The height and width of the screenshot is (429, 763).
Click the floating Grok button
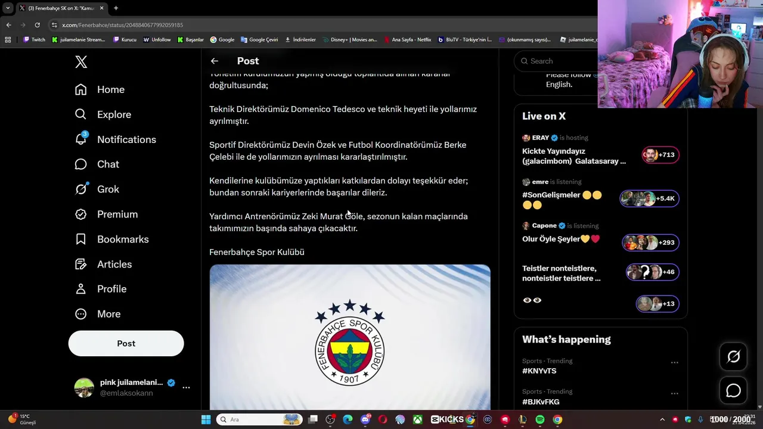click(733, 356)
